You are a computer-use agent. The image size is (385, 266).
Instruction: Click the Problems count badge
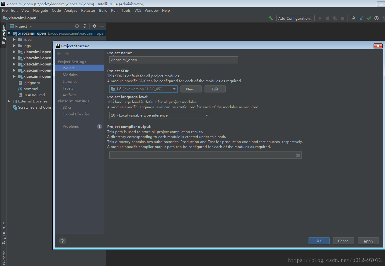99,127
